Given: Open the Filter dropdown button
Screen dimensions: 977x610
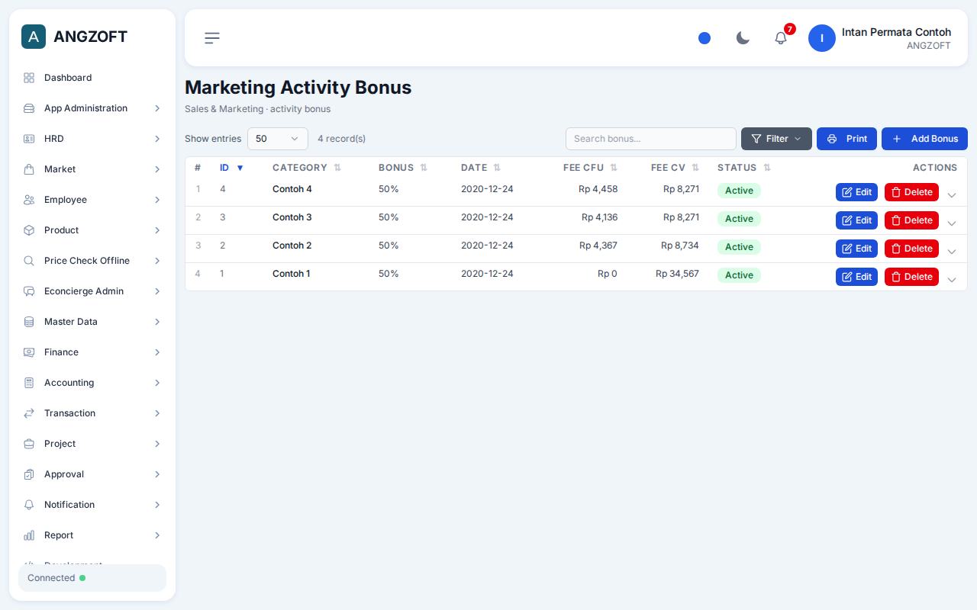Looking at the screenshot, I should coord(776,139).
